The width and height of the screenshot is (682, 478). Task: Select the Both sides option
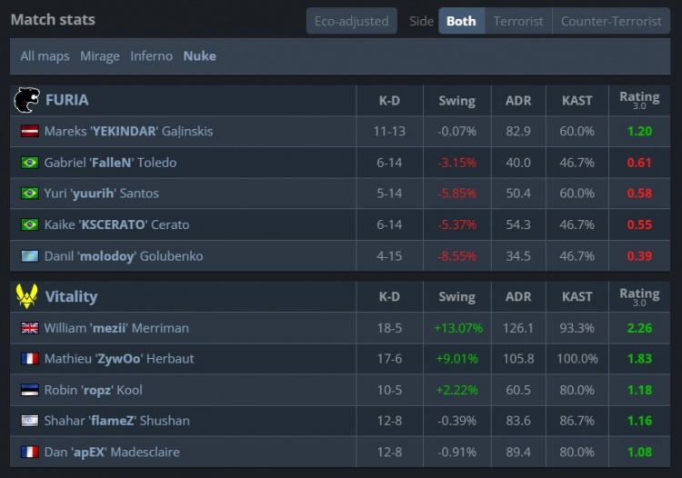461,21
